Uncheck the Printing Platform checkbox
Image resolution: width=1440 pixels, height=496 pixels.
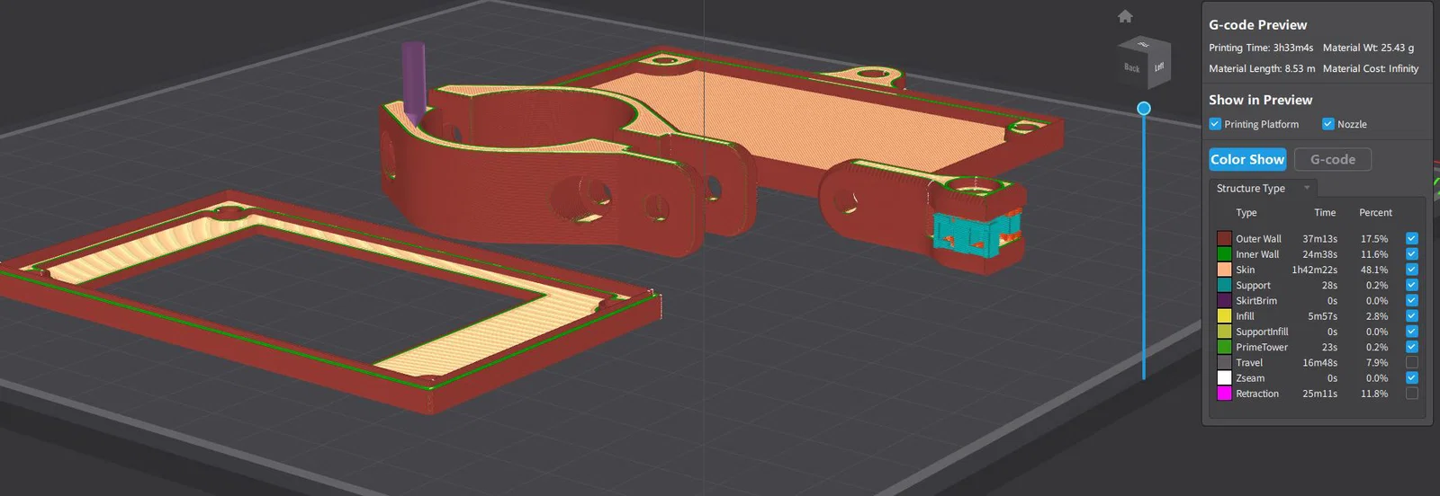(1215, 124)
